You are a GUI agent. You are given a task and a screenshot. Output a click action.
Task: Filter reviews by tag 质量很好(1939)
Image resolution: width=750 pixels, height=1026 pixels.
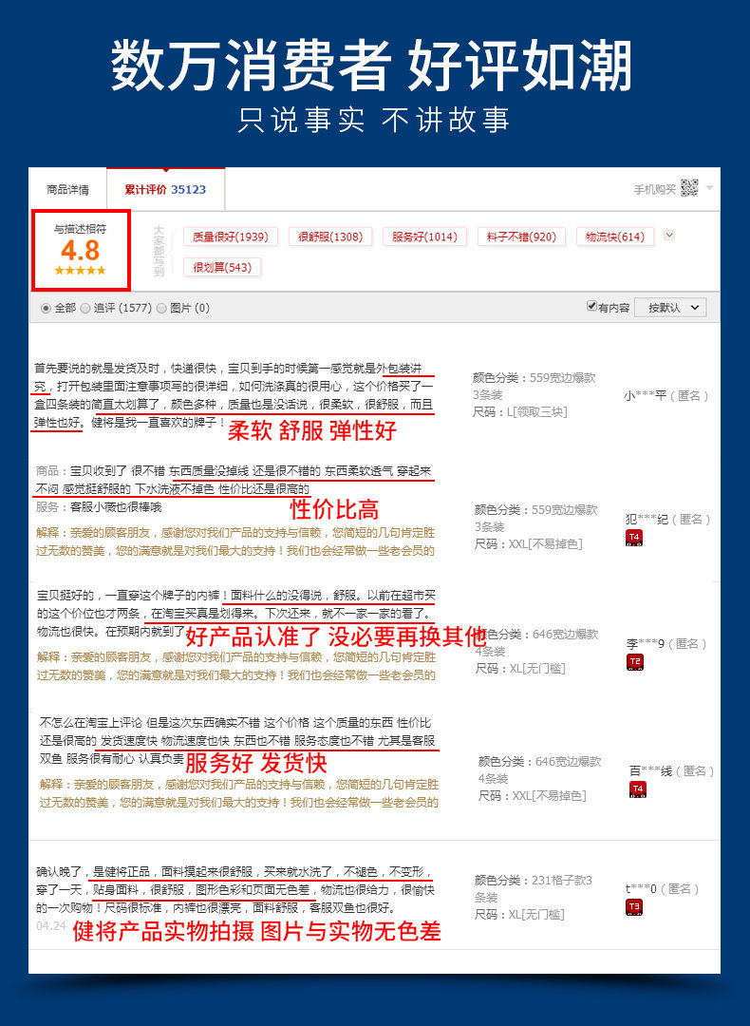(x=230, y=237)
